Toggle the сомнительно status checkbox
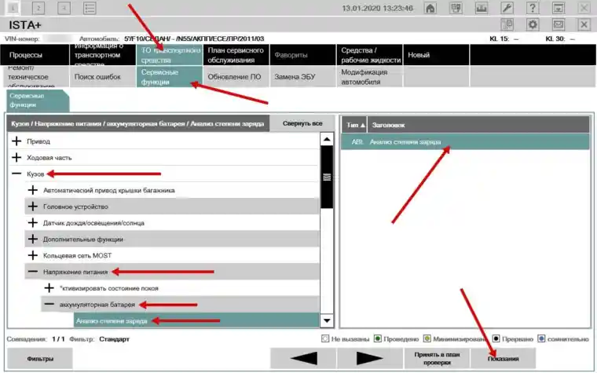Screen dimensions: 597x373 pos(541,338)
